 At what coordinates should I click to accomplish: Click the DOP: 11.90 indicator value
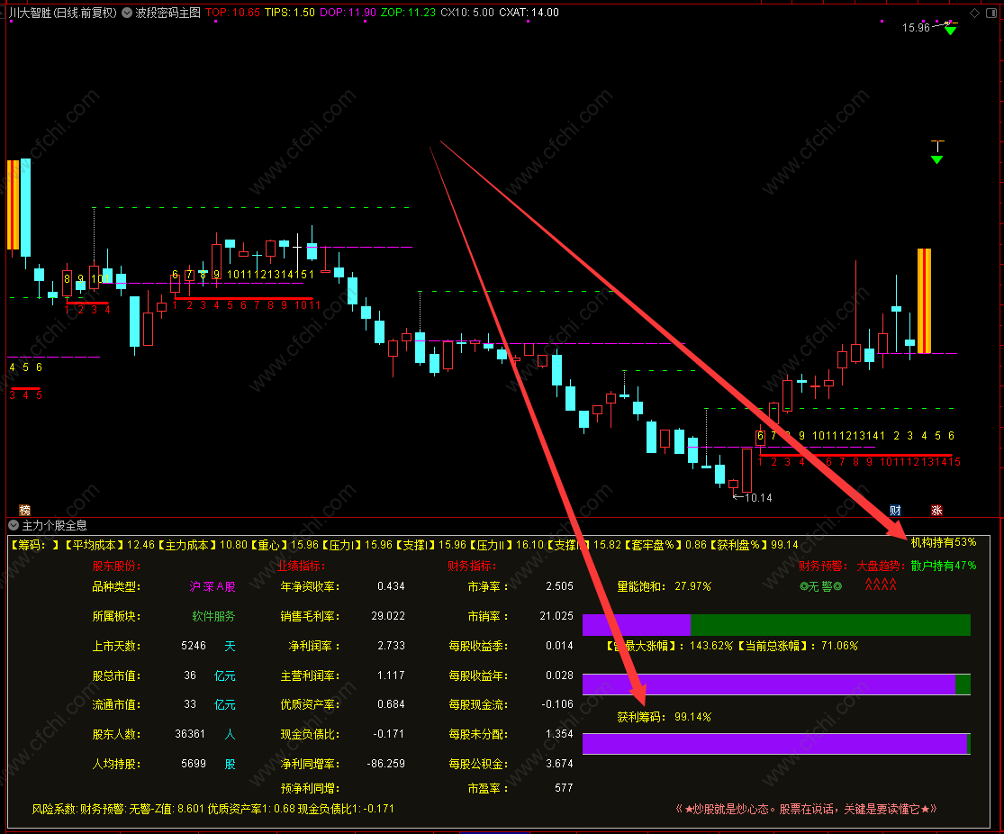click(348, 13)
